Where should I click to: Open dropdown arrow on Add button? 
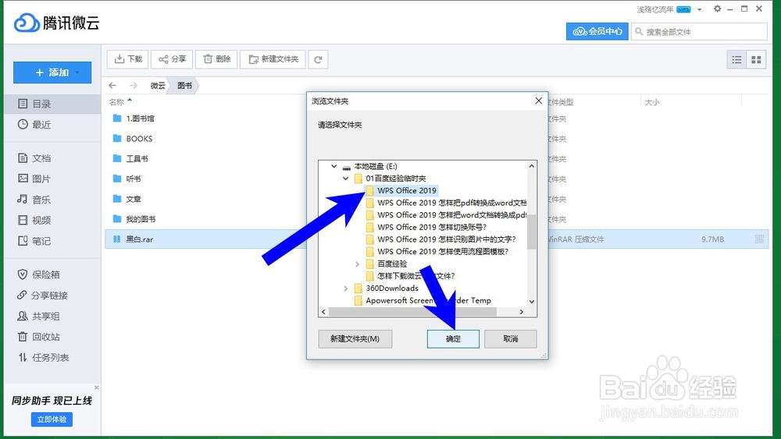[x=77, y=73]
